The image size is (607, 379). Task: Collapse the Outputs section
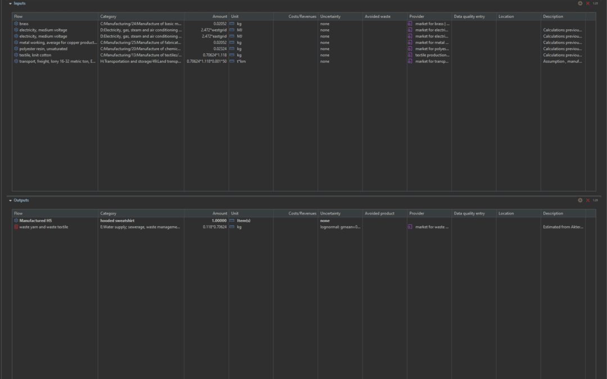tap(10, 200)
